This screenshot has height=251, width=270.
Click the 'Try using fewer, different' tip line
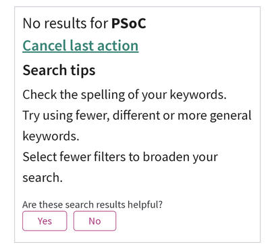click(x=137, y=116)
